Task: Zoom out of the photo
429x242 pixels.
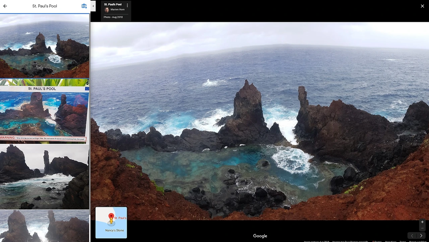Action: tap(422, 228)
